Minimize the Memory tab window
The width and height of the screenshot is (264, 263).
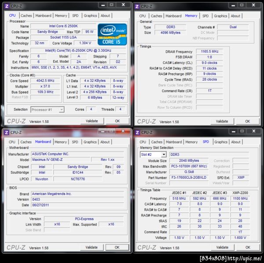click(233, 5)
